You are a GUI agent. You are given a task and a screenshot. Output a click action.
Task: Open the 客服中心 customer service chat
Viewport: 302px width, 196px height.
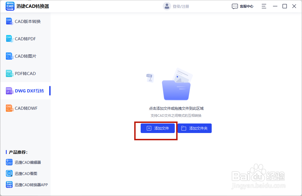pos(243,6)
